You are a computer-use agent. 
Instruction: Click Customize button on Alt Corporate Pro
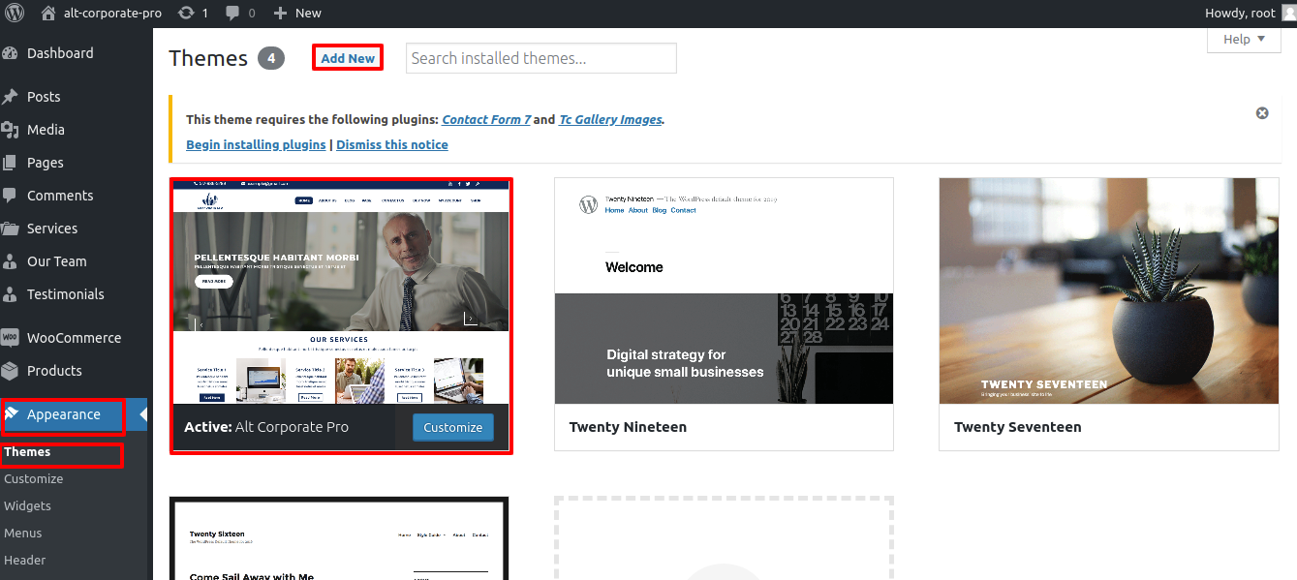452,427
